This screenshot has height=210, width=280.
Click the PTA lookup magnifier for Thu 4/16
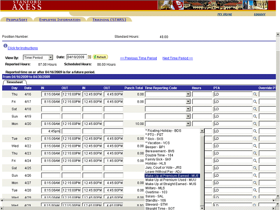point(255,94)
